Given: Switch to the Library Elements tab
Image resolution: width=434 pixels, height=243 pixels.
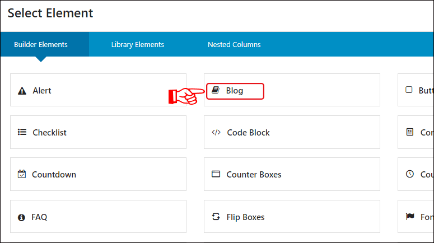Looking at the screenshot, I should pos(138,45).
